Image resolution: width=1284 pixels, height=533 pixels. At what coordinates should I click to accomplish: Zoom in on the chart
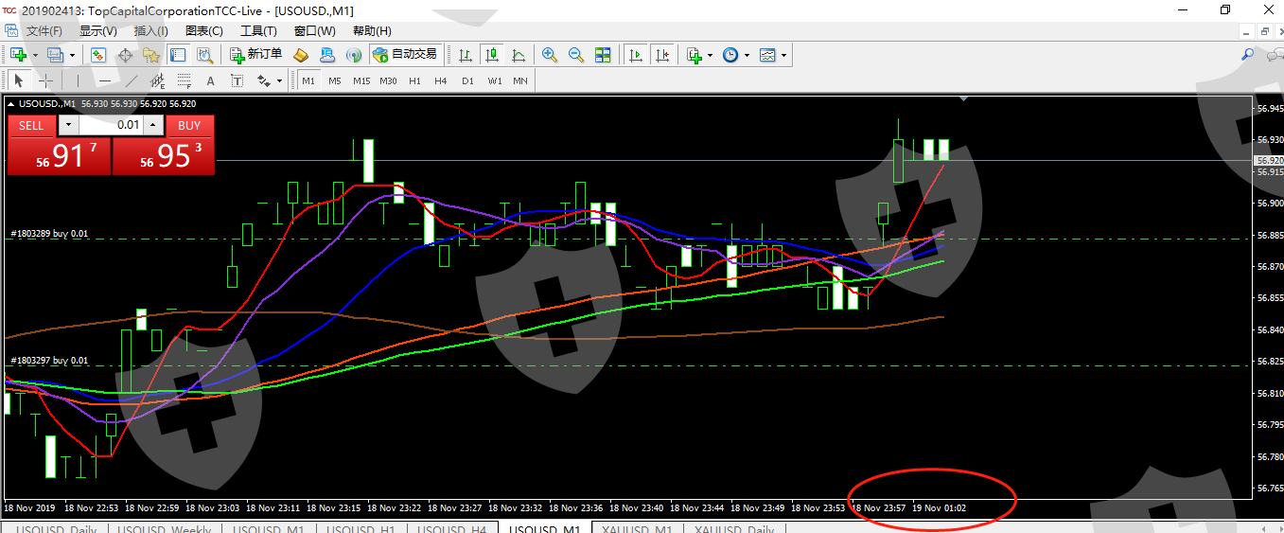[549, 55]
